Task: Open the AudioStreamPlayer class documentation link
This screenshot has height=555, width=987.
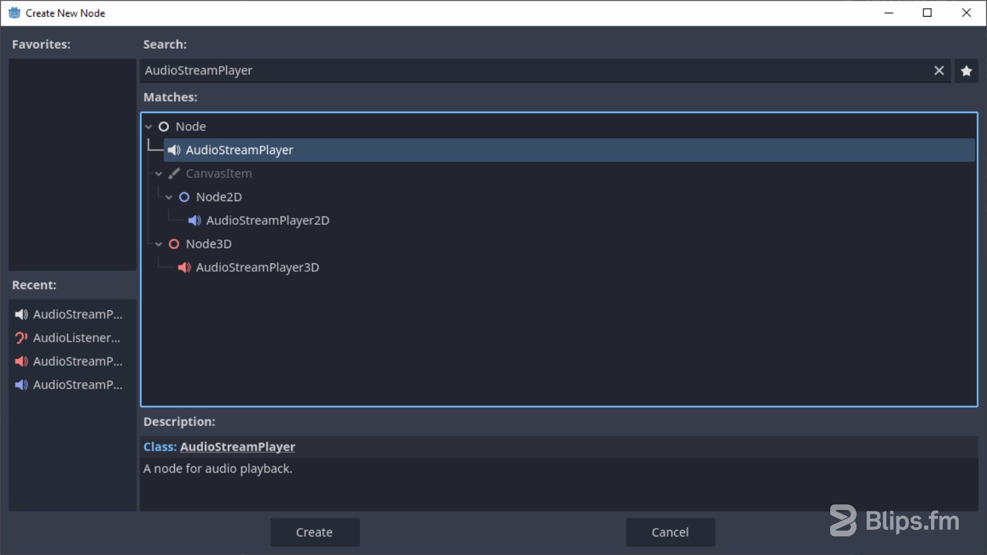Action: [x=238, y=446]
